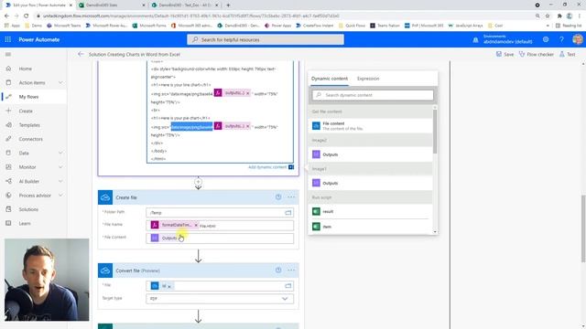Click the Test button

[x=568, y=54]
